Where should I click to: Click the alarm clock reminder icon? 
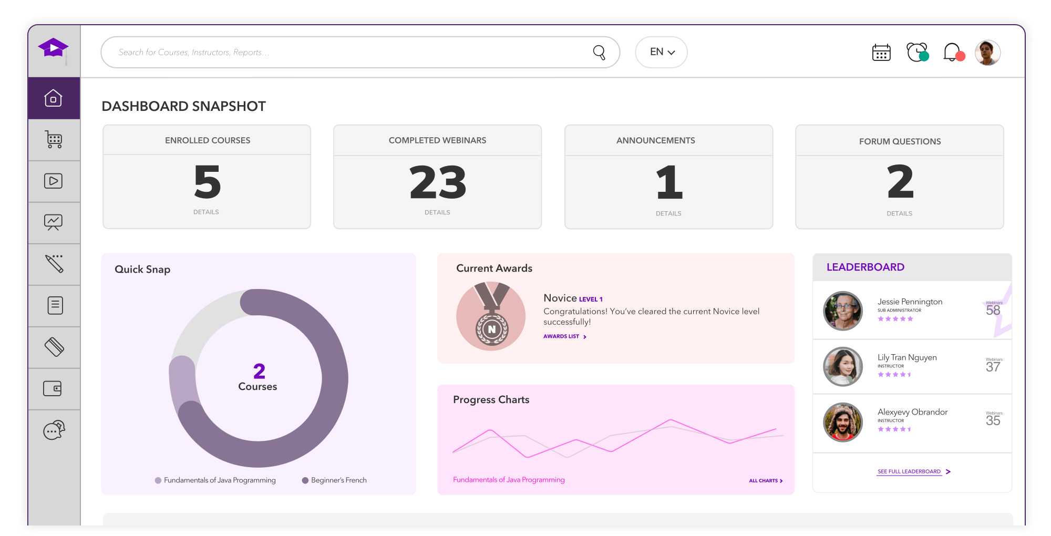(917, 53)
